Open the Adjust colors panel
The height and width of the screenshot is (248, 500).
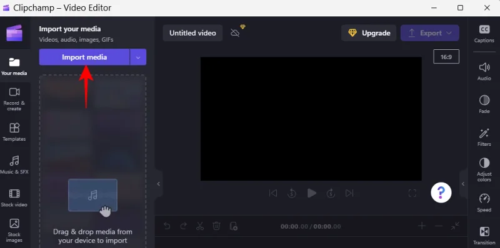[484, 169]
